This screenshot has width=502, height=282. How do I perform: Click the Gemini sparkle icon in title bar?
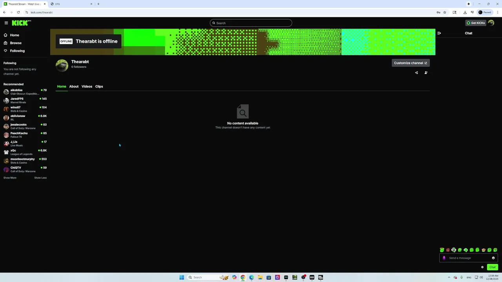(469, 4)
